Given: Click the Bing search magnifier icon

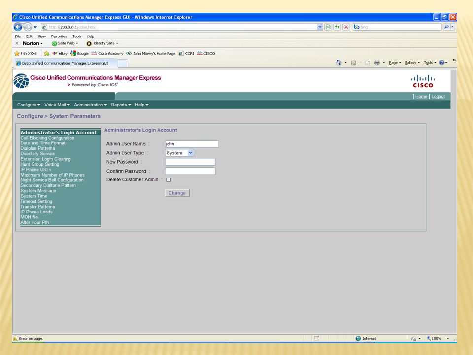Looking at the screenshot, I should tap(446, 27).
